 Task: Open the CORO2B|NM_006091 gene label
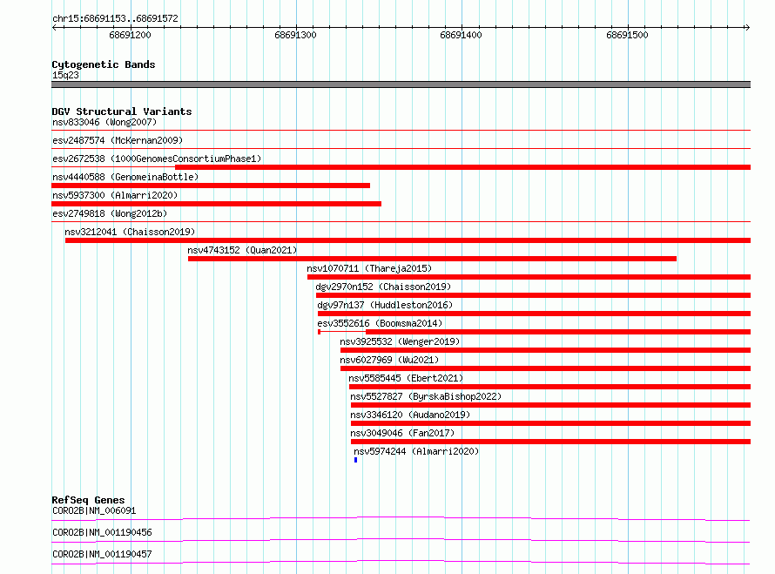click(x=94, y=510)
